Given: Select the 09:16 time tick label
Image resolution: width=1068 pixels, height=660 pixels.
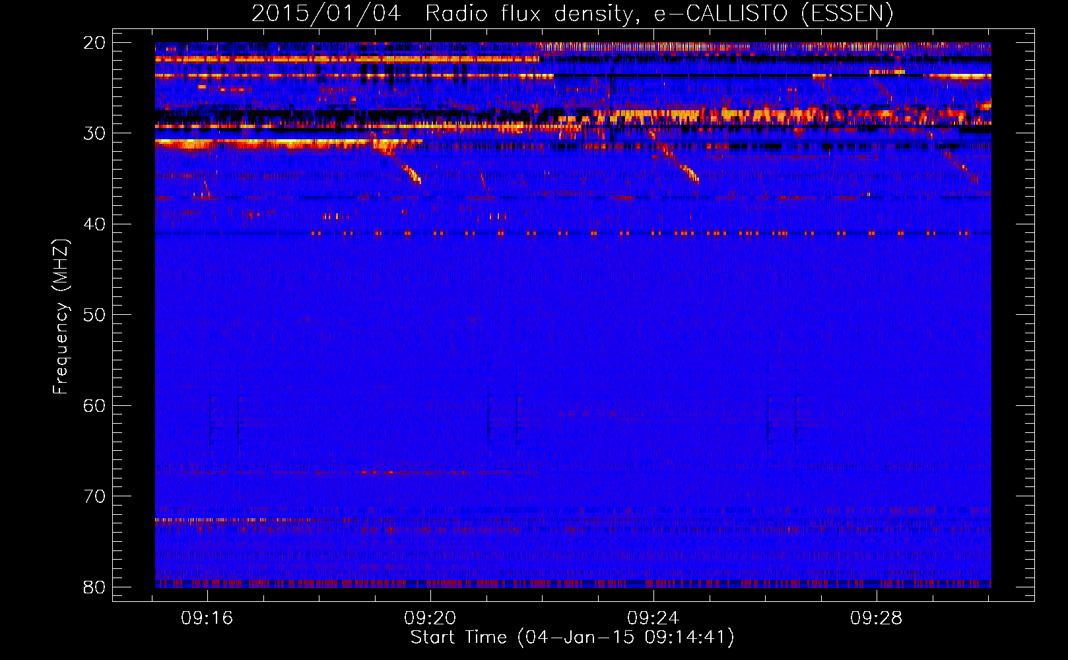Looking at the screenshot, I should point(207,618).
